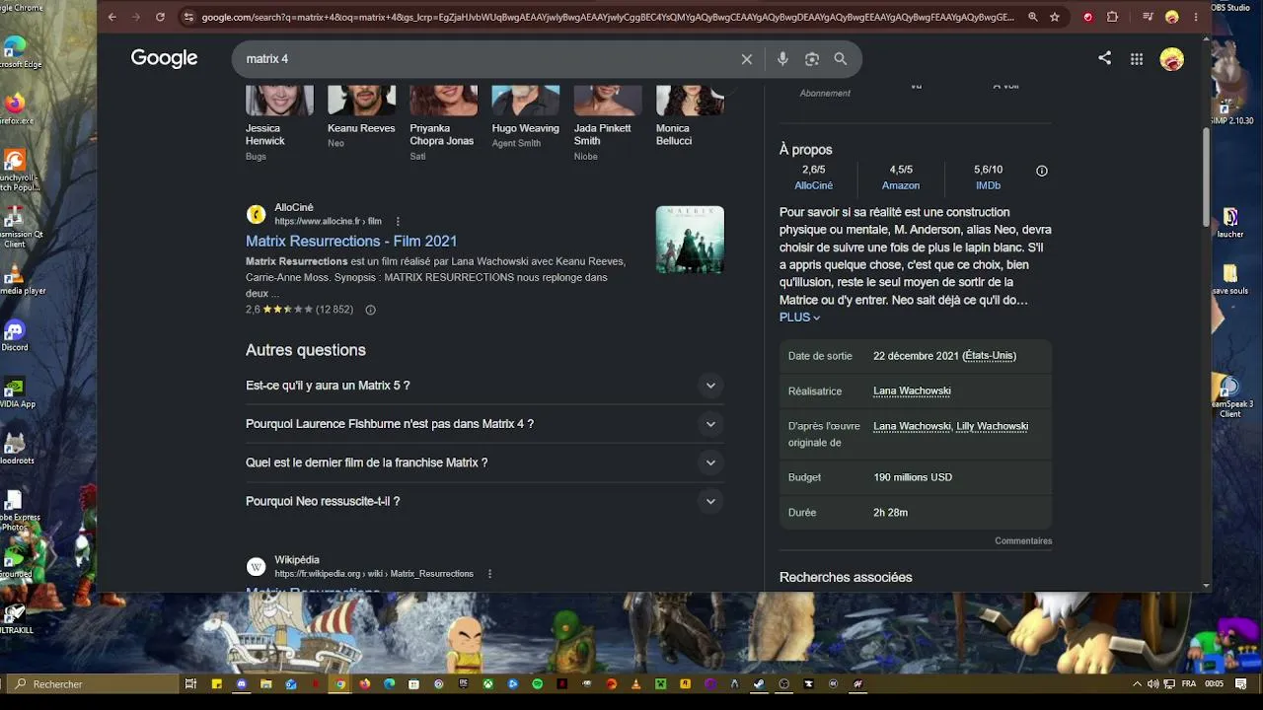Image resolution: width=1263 pixels, height=710 pixels.
Task: Reload the current page
Action: (160, 17)
